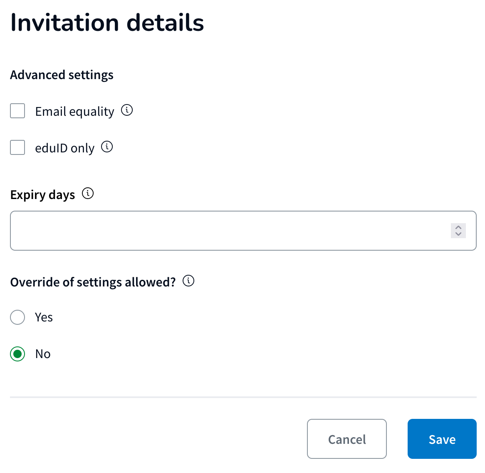485x473 pixels.
Task: Open info tooltip next to Email equality
Action: [127, 110]
